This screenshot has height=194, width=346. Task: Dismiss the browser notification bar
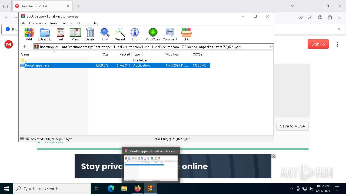click(x=339, y=29)
